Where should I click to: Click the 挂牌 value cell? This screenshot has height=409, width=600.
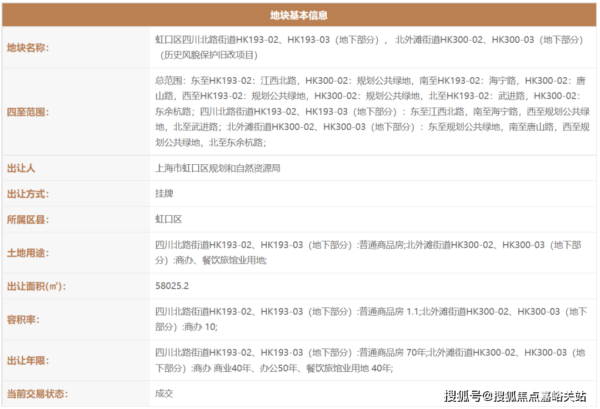coord(164,194)
